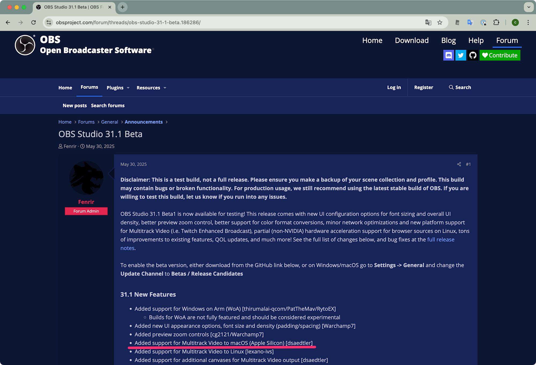Click the #1 post number link
This screenshot has width=536, height=365.
tap(468, 164)
